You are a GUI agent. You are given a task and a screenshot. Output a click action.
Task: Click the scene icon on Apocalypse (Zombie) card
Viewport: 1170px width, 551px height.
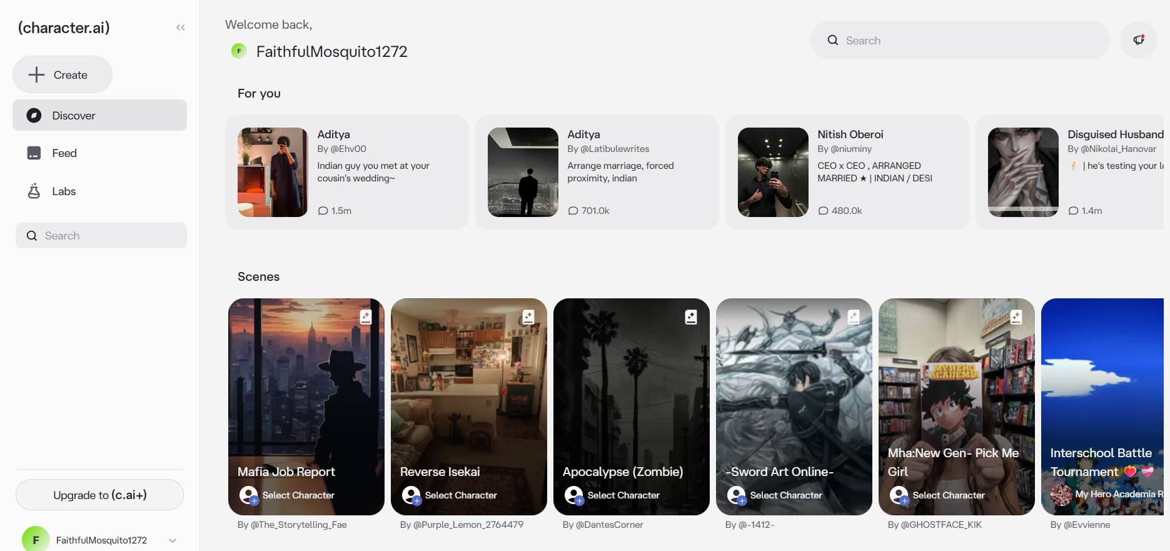click(x=691, y=317)
